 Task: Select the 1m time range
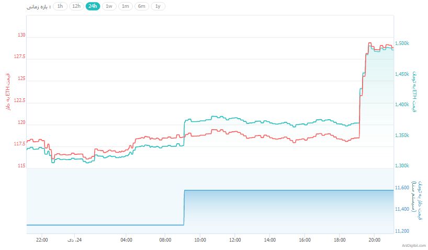(x=125, y=6)
